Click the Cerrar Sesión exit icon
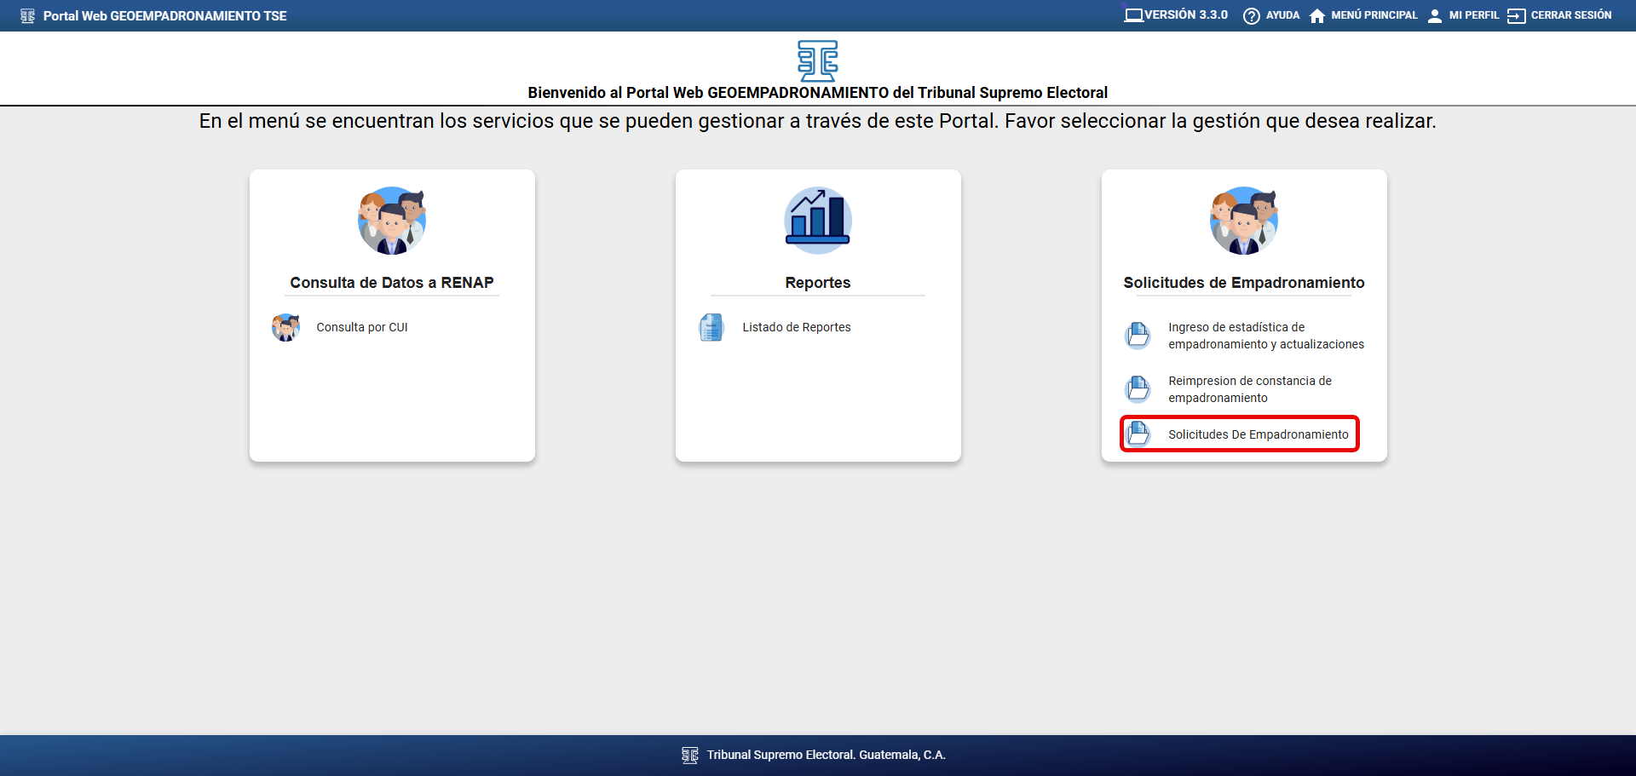The image size is (1636, 776). [x=1516, y=16]
